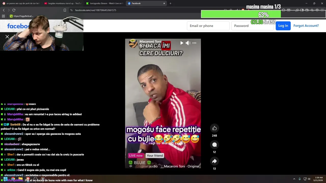Click the LIVE now badge
326x183 pixels.
click(x=136, y=156)
